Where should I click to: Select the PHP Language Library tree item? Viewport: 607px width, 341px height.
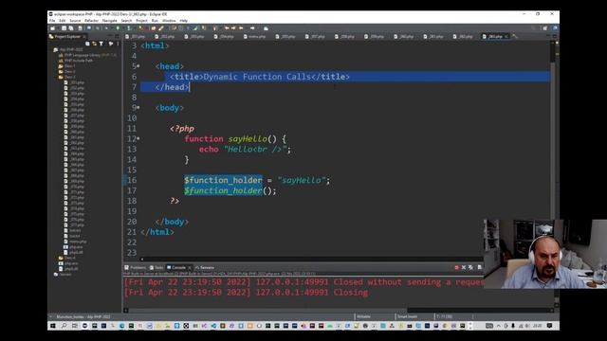click(87, 55)
